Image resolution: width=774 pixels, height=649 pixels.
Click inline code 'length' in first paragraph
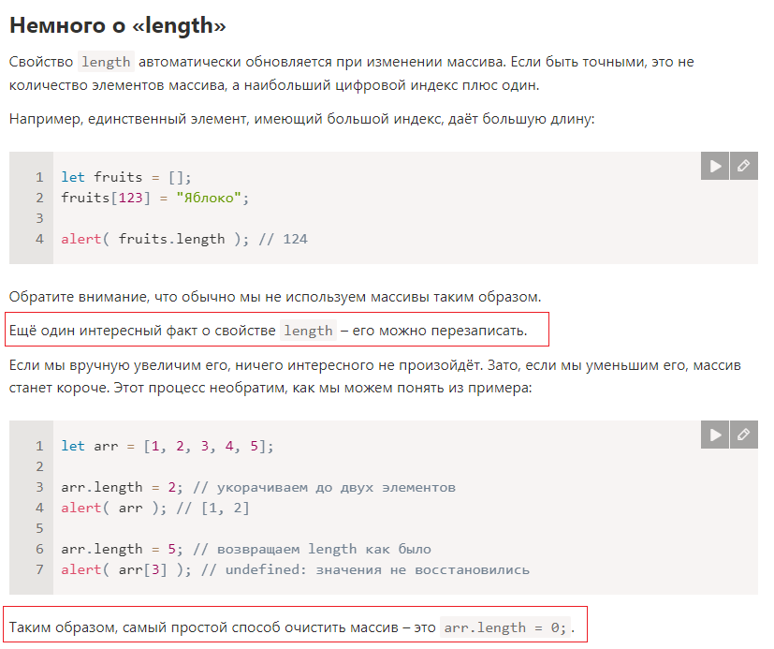coord(106,62)
